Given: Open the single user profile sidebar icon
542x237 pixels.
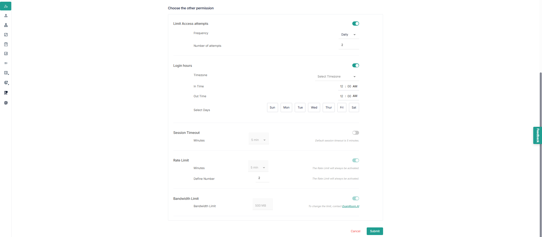Looking at the screenshot, I should [x=6, y=16].
